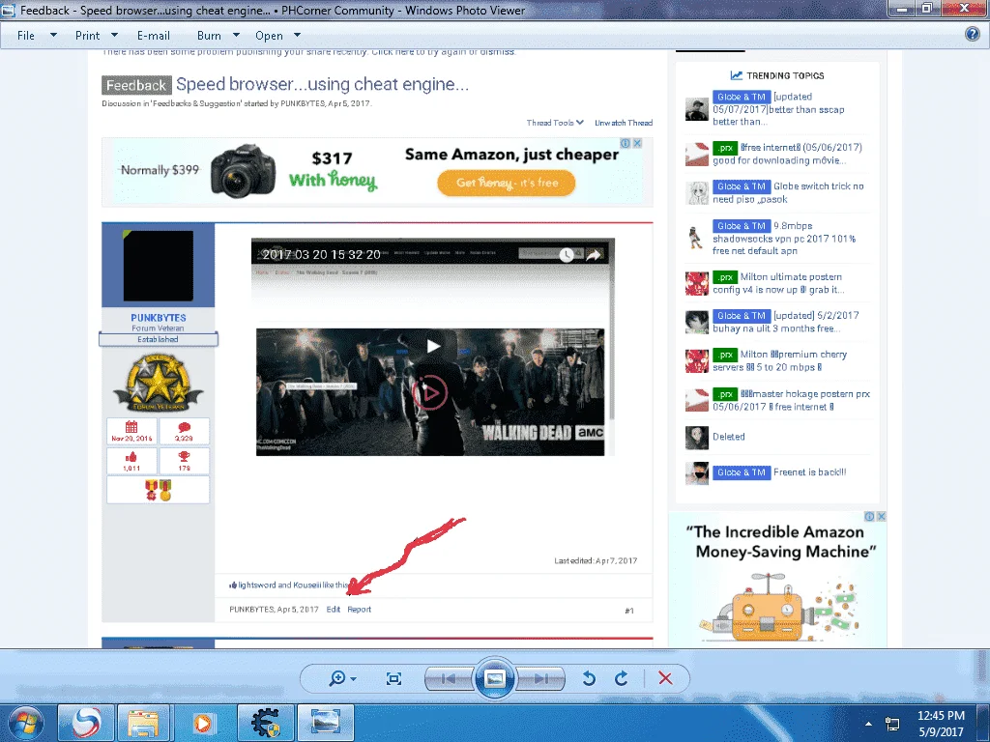The height and width of the screenshot is (742, 990).
Task: Click the Report link under the post
Action: click(x=360, y=610)
